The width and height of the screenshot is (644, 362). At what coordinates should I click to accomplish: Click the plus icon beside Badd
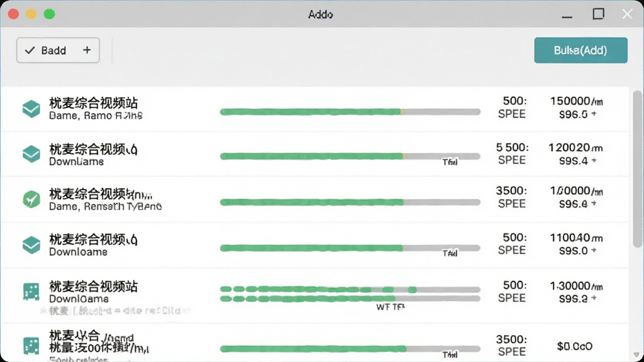87,50
